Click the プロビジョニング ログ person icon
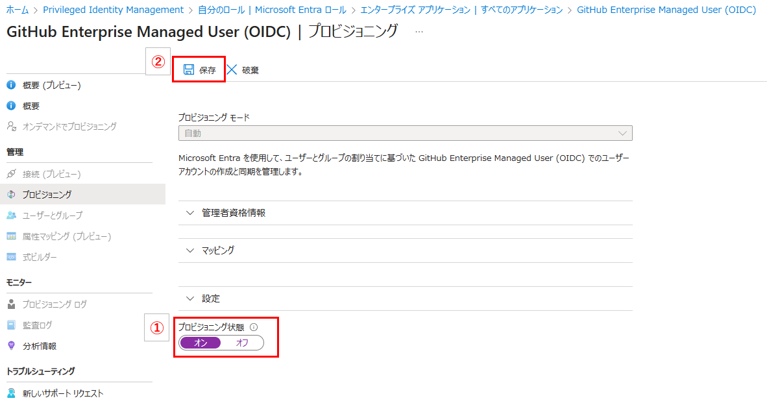The width and height of the screenshot is (767, 405). [x=11, y=304]
